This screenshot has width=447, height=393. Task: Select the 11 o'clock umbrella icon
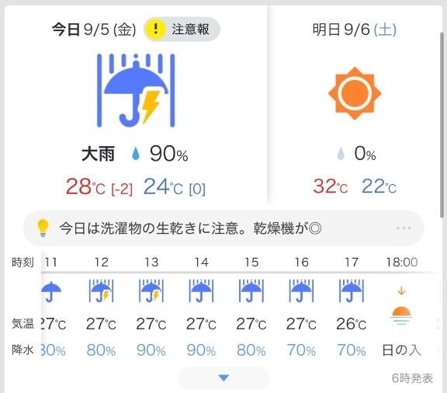pos(51,291)
